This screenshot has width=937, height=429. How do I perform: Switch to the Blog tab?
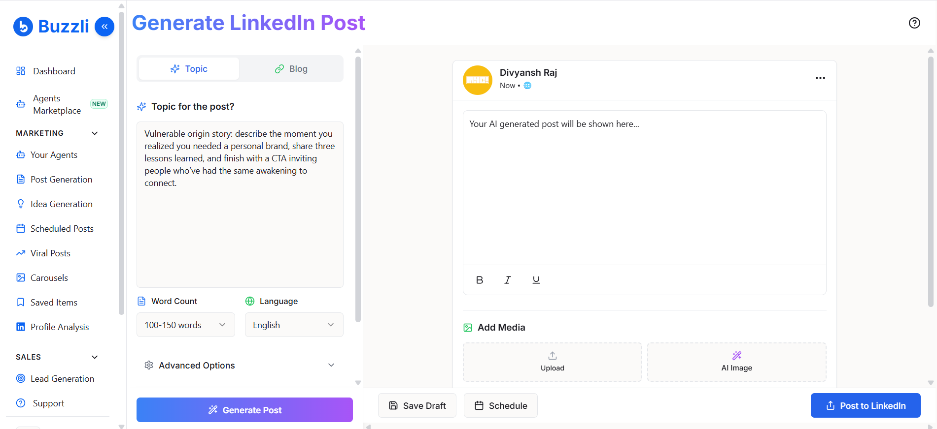[291, 69]
